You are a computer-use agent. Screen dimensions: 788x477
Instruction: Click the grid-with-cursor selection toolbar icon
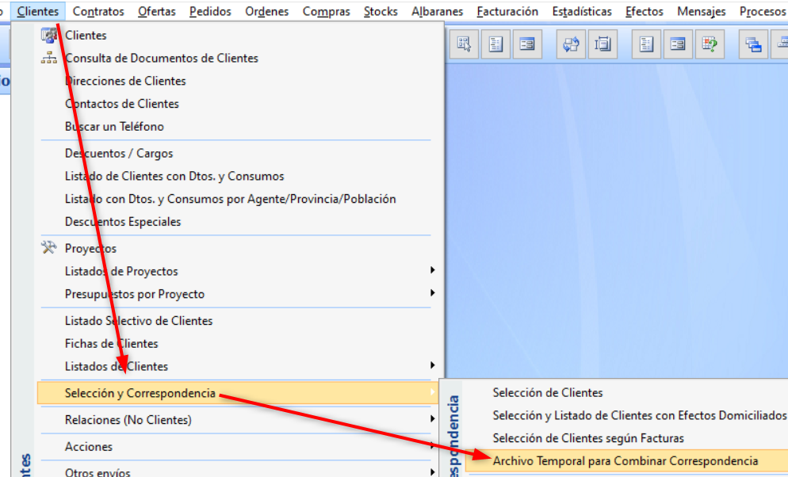pos(465,45)
